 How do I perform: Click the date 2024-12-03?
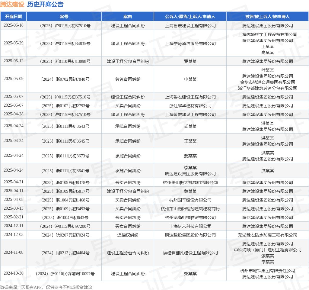[13, 234]
